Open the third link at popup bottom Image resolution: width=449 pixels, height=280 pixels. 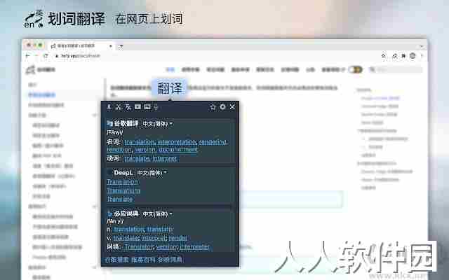[x=170, y=260]
